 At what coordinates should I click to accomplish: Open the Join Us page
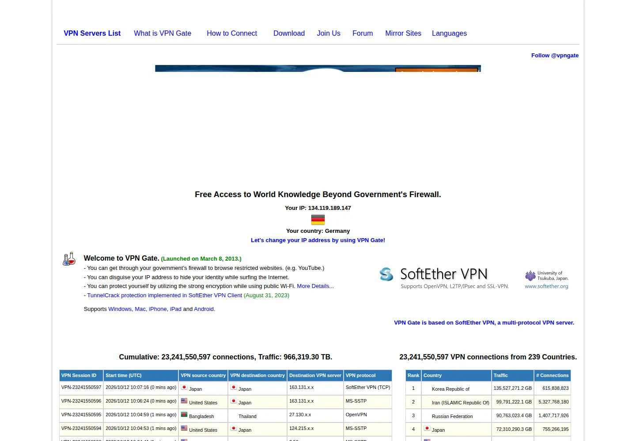pos(329,33)
